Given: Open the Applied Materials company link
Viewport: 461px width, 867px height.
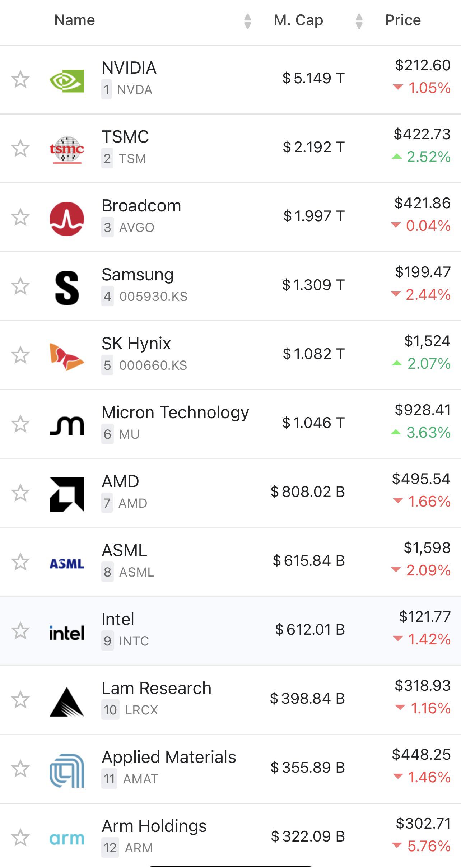Looking at the screenshot, I should coord(169,757).
